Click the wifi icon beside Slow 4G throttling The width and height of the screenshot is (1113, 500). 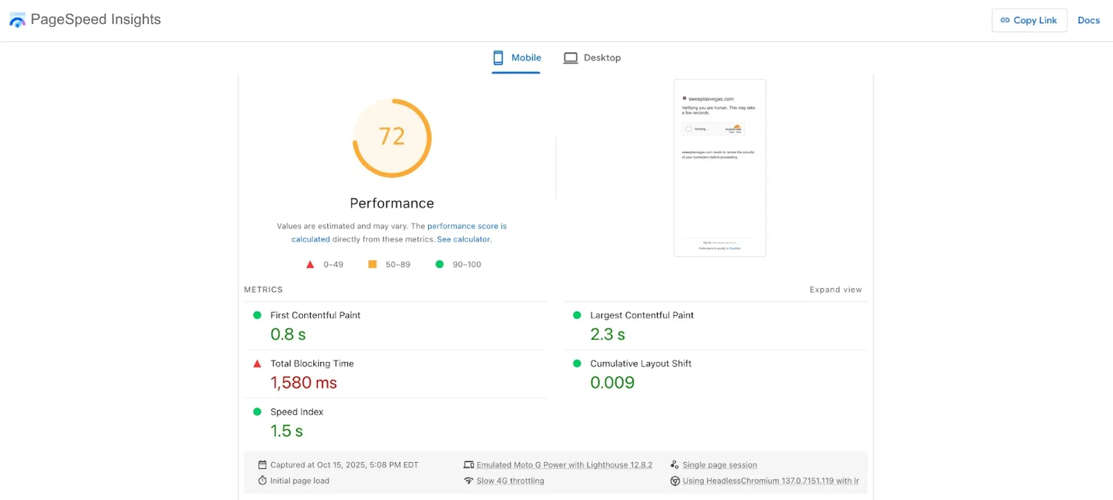468,480
